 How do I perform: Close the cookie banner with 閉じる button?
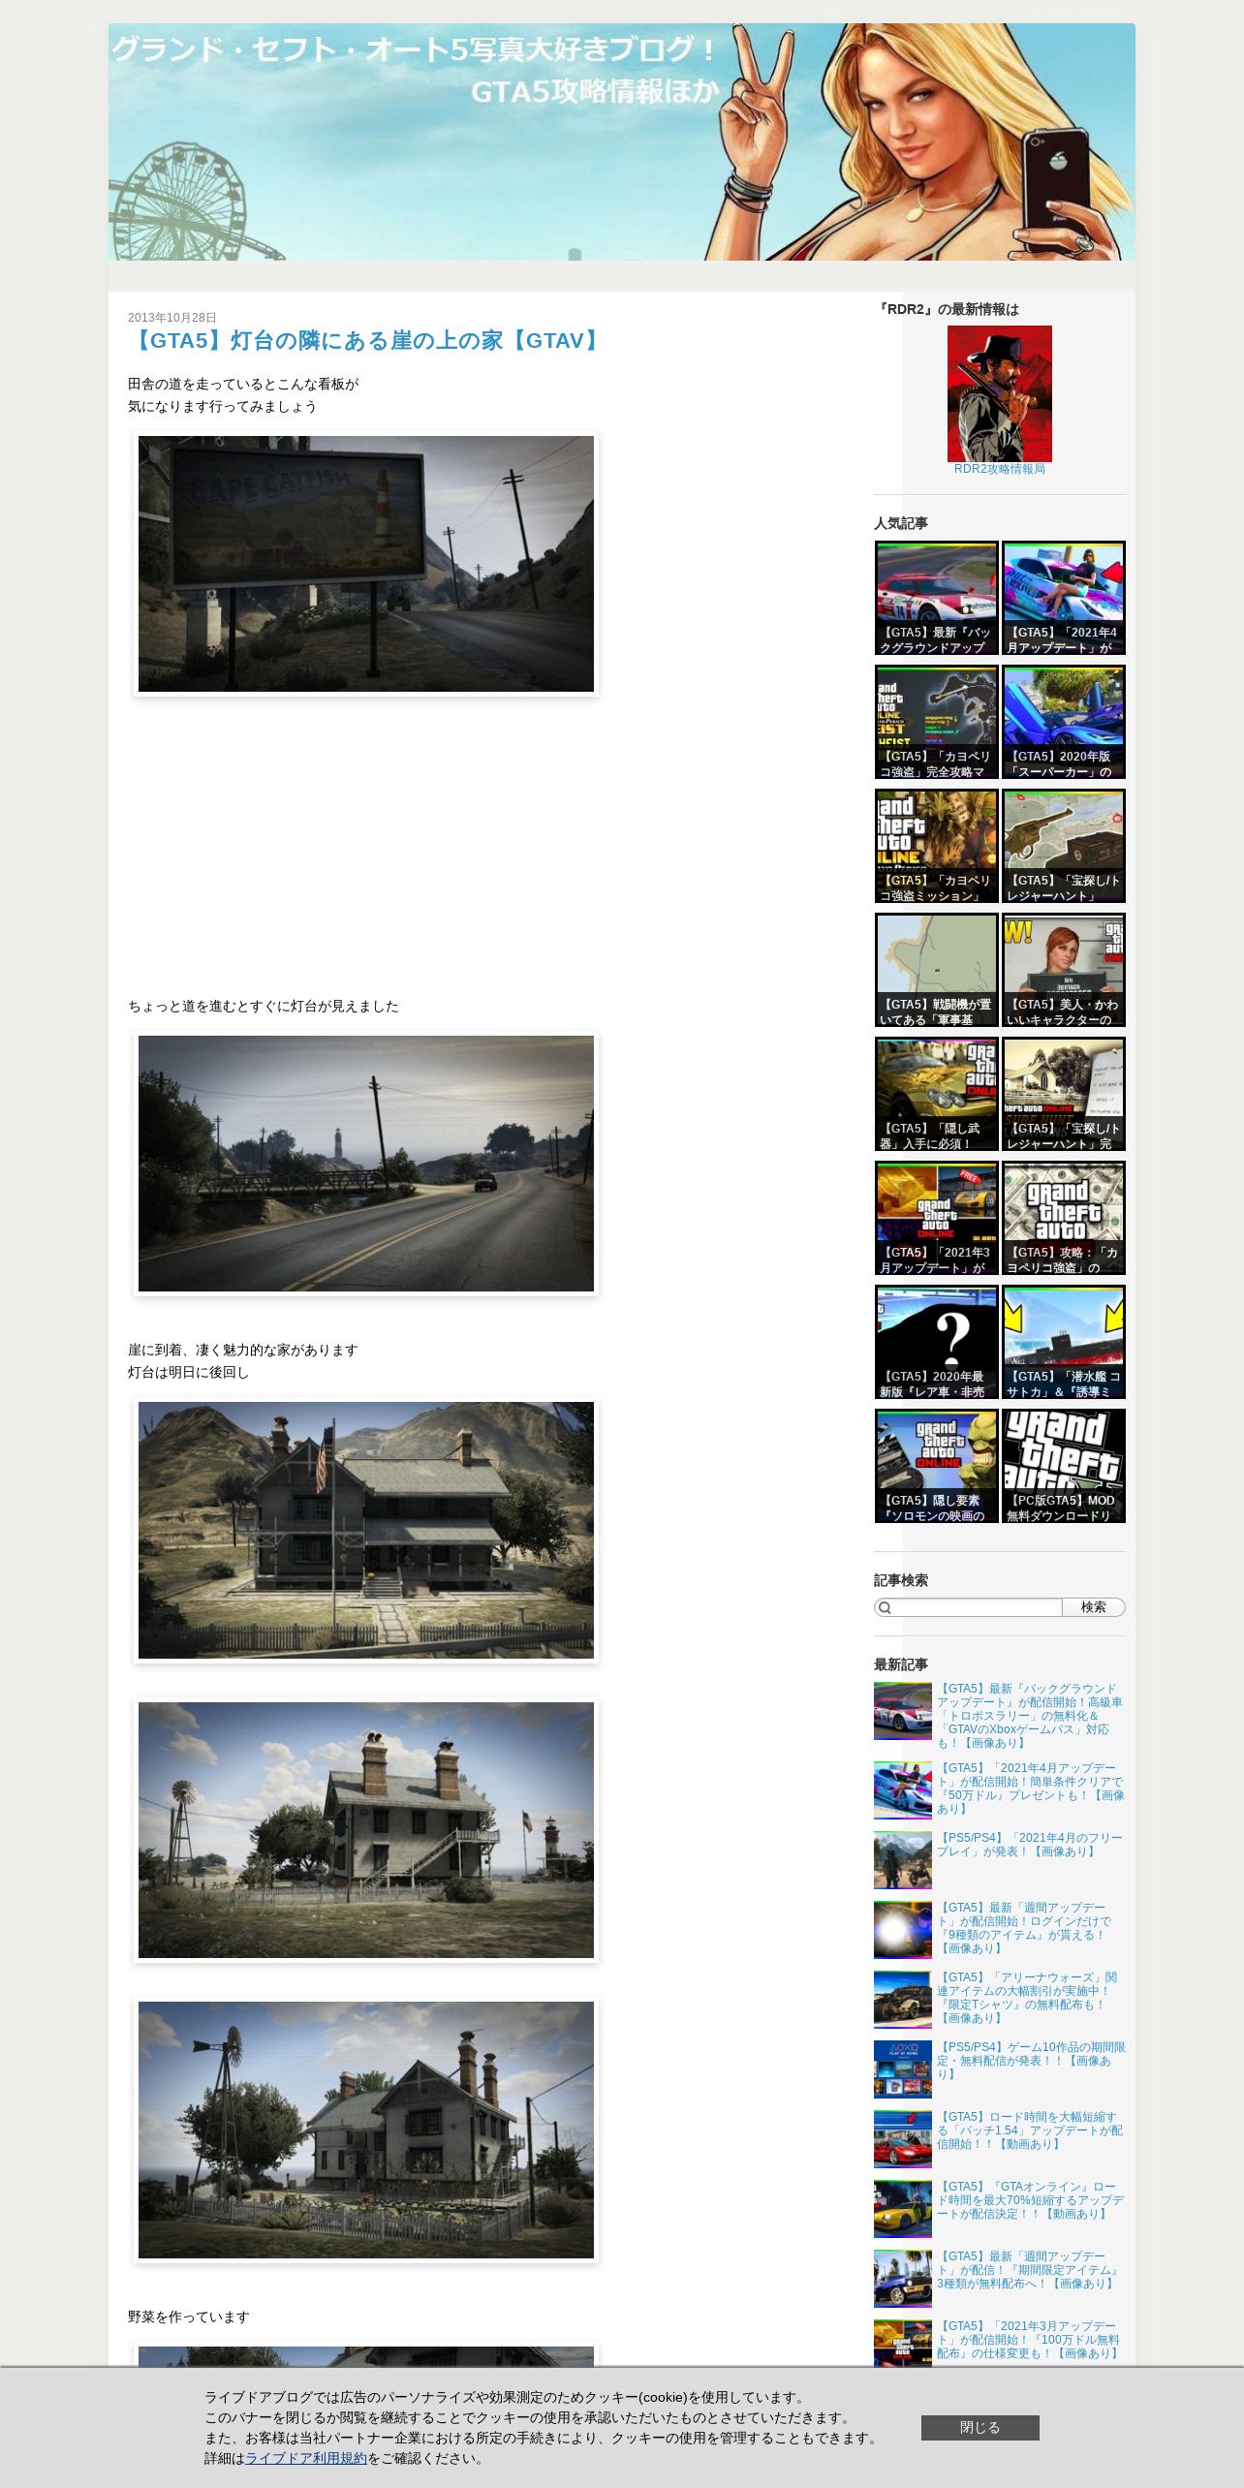point(980,2427)
